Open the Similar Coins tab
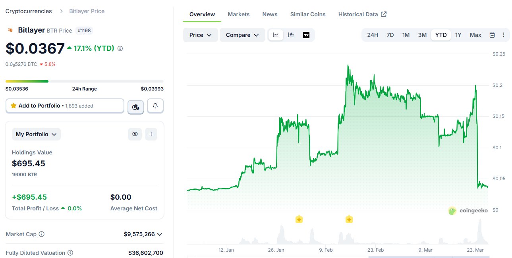 click(308, 14)
